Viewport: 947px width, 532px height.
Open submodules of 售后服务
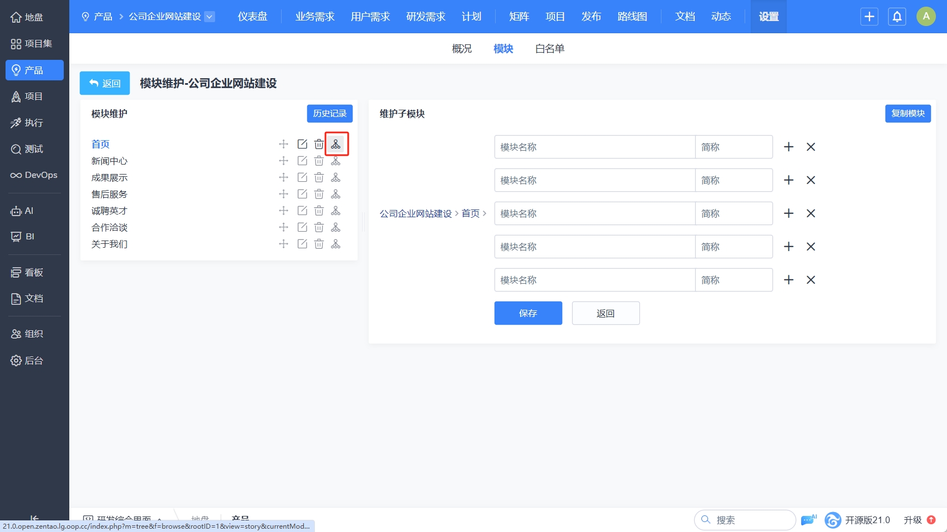(336, 194)
